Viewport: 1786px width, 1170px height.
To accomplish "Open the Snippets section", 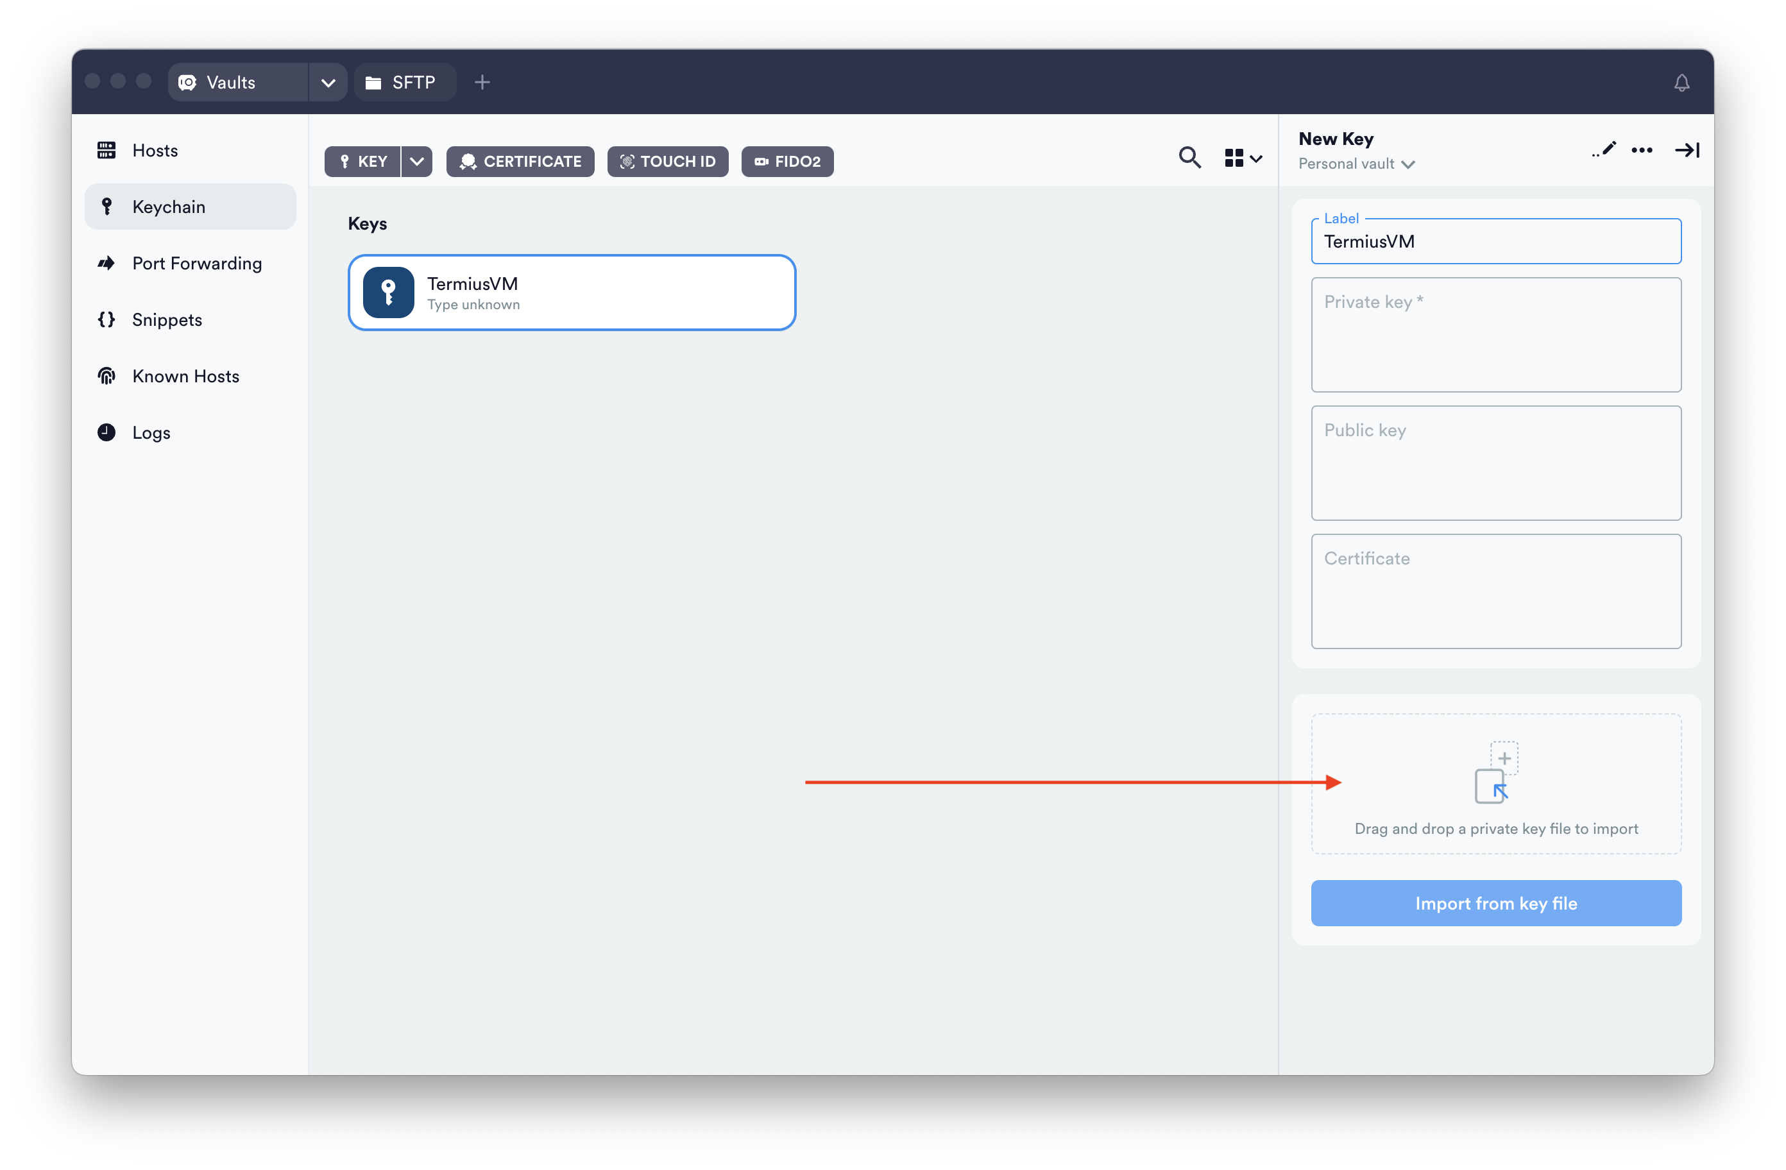I will click(x=167, y=319).
